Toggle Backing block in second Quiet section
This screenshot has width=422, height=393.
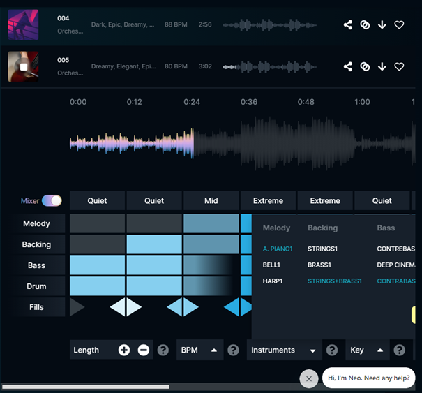coord(154,244)
